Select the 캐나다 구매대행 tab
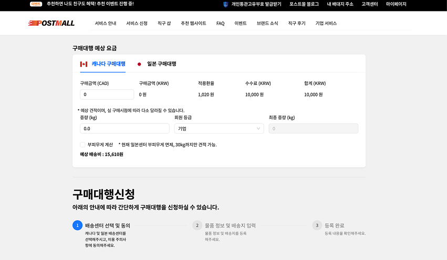 coord(108,64)
